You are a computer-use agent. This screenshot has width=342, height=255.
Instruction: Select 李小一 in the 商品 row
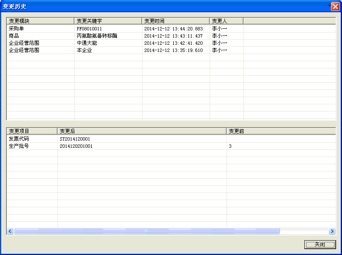219,36
